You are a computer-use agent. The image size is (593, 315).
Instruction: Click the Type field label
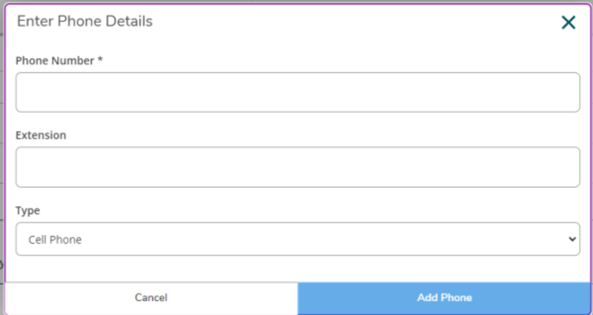[28, 211]
